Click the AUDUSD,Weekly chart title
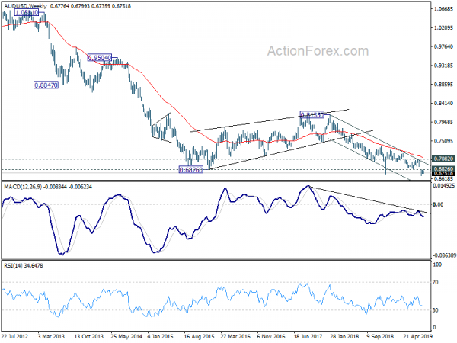The height and width of the screenshot is (343, 457). click(25, 6)
